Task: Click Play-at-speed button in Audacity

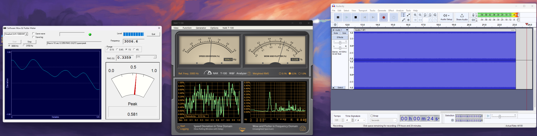Action: 488,116
